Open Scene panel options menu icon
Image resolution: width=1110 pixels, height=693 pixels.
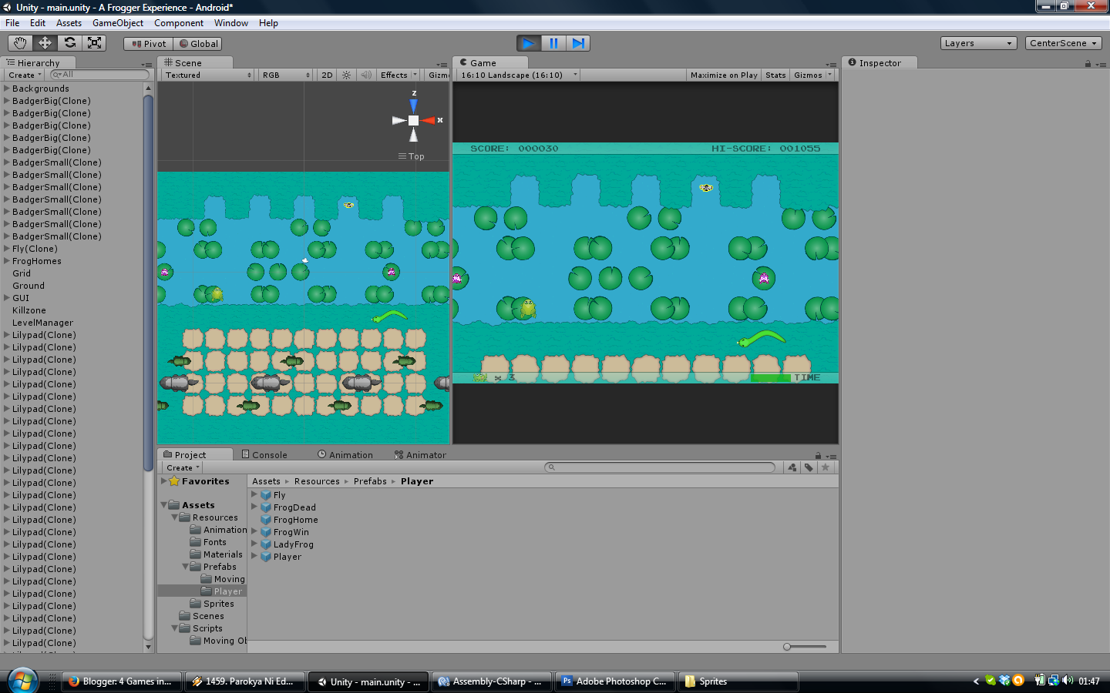442,65
